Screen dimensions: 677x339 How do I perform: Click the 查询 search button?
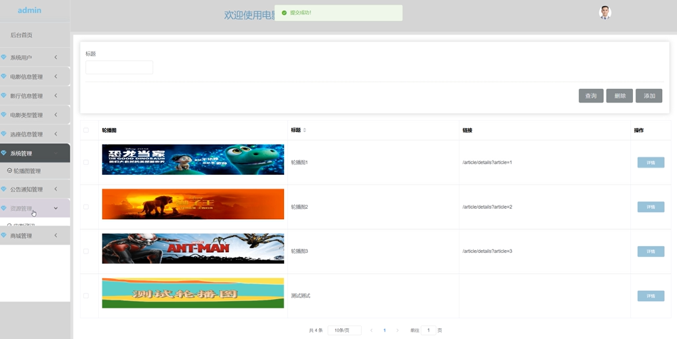pos(591,96)
